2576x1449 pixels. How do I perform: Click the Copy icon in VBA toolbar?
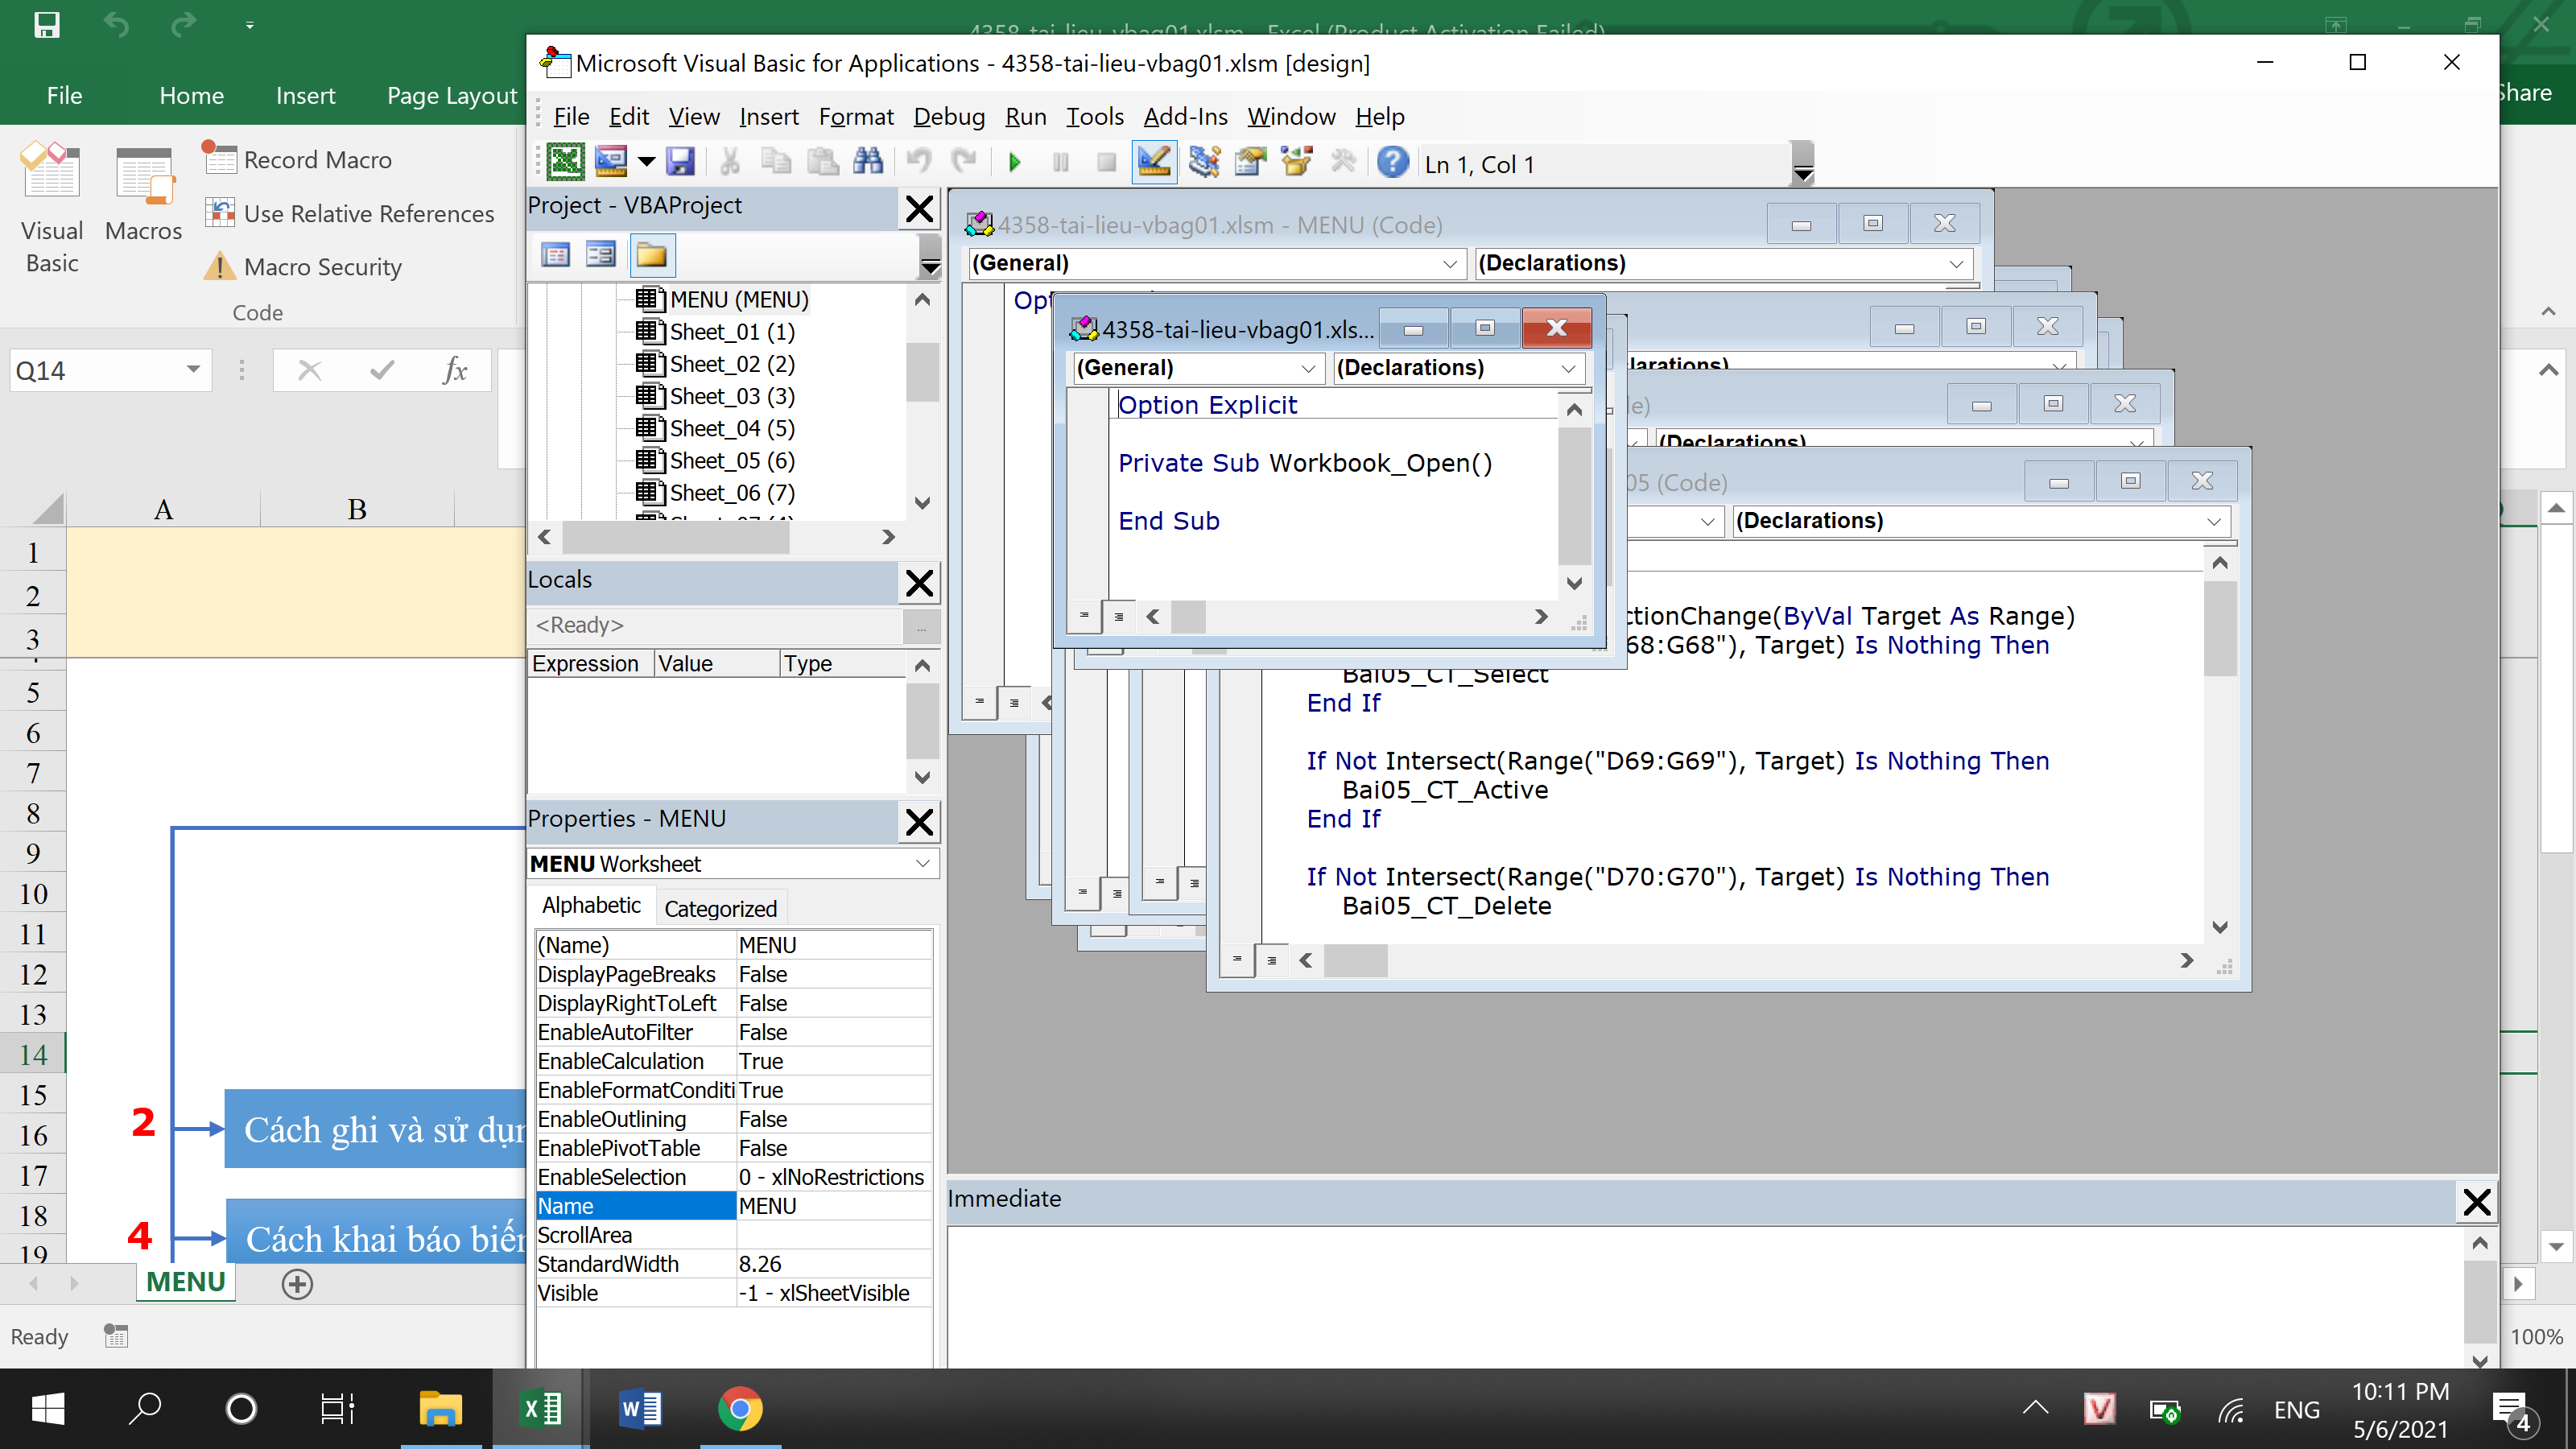(x=776, y=162)
